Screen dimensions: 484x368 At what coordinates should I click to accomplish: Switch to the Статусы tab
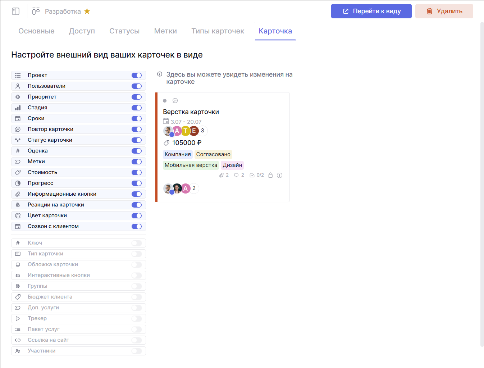(124, 31)
